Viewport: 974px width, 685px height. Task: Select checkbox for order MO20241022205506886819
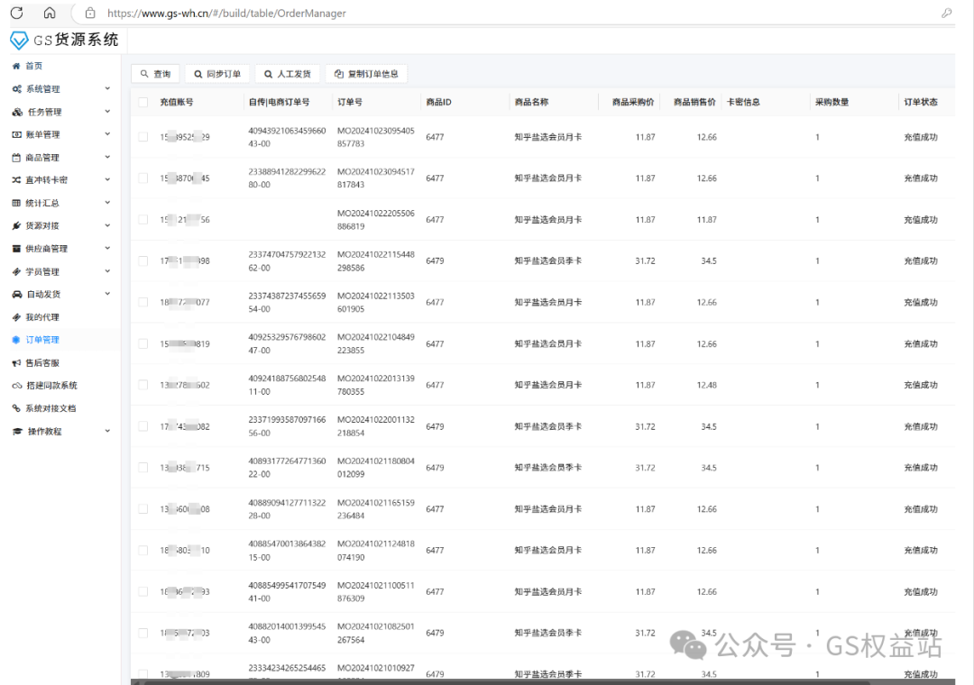pyautogui.click(x=143, y=220)
